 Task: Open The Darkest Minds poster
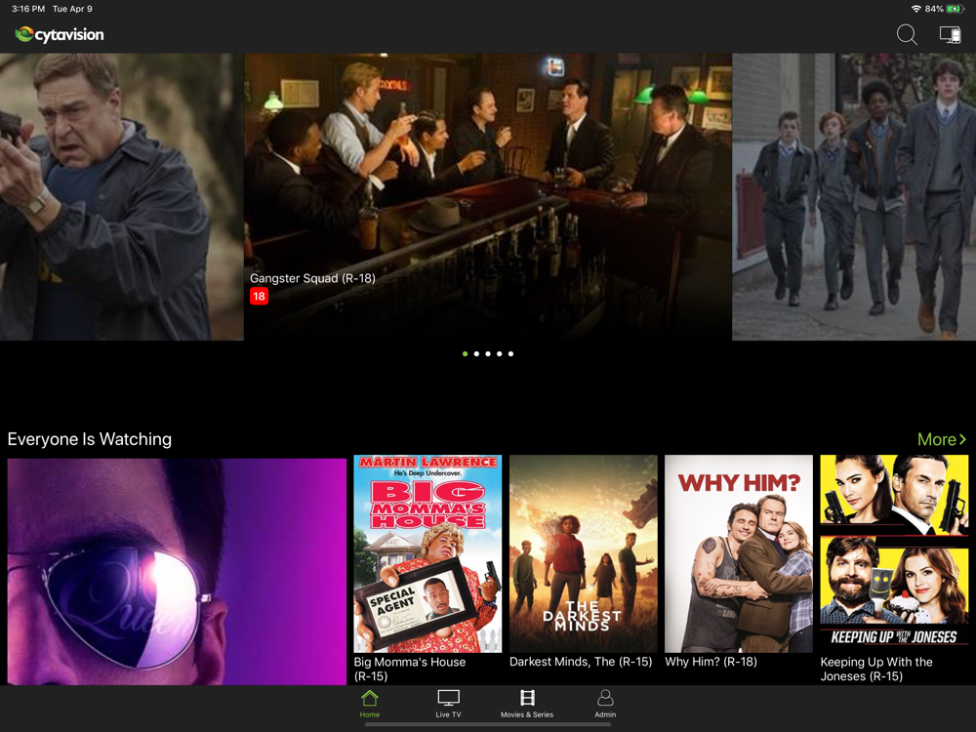(x=584, y=553)
